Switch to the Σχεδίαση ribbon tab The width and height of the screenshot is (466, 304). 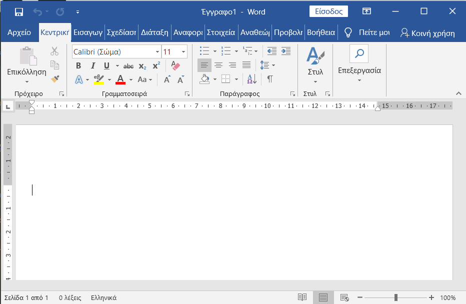tap(121, 32)
